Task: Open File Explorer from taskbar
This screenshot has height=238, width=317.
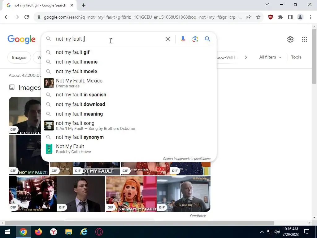Action: pos(68,232)
